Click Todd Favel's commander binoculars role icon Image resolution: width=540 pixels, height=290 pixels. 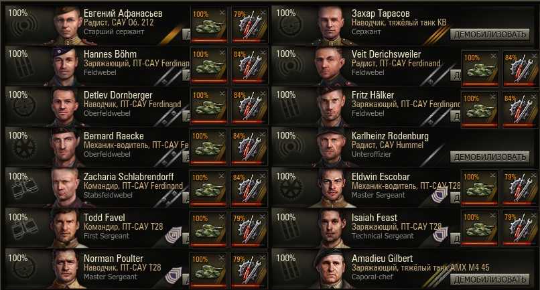(x=23, y=229)
